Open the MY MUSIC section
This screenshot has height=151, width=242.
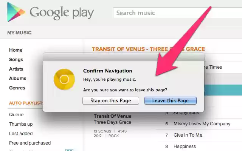[19, 33]
